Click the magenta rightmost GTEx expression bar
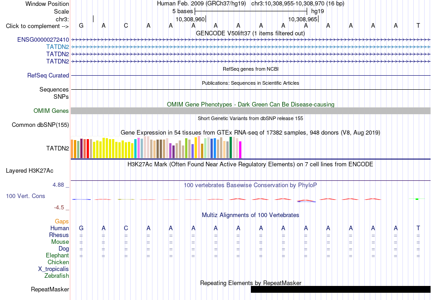The width and height of the screenshot is (431, 300). pos(240,150)
